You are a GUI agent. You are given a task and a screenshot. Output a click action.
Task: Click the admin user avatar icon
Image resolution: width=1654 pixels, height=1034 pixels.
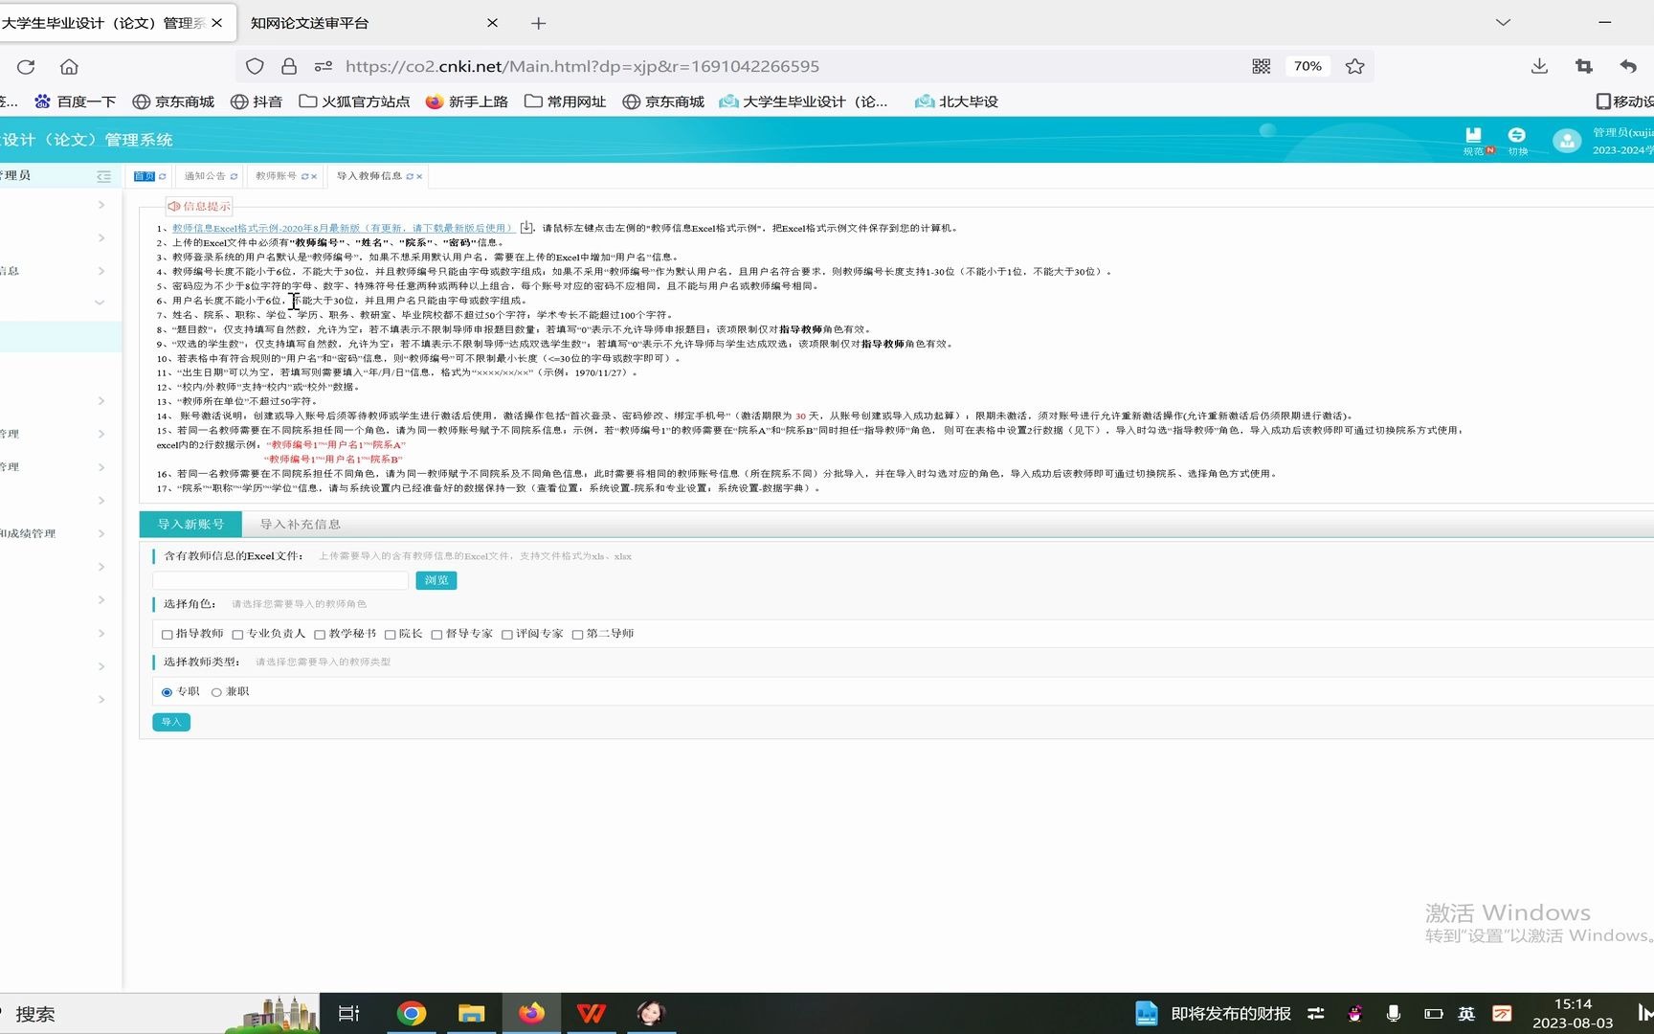pyautogui.click(x=1567, y=141)
